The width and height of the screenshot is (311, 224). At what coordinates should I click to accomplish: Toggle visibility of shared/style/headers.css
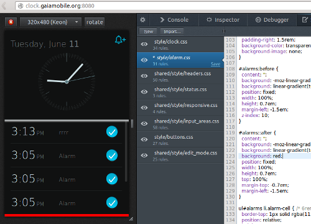144,76
